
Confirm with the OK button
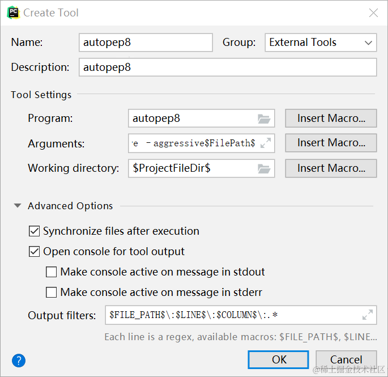[278, 359]
